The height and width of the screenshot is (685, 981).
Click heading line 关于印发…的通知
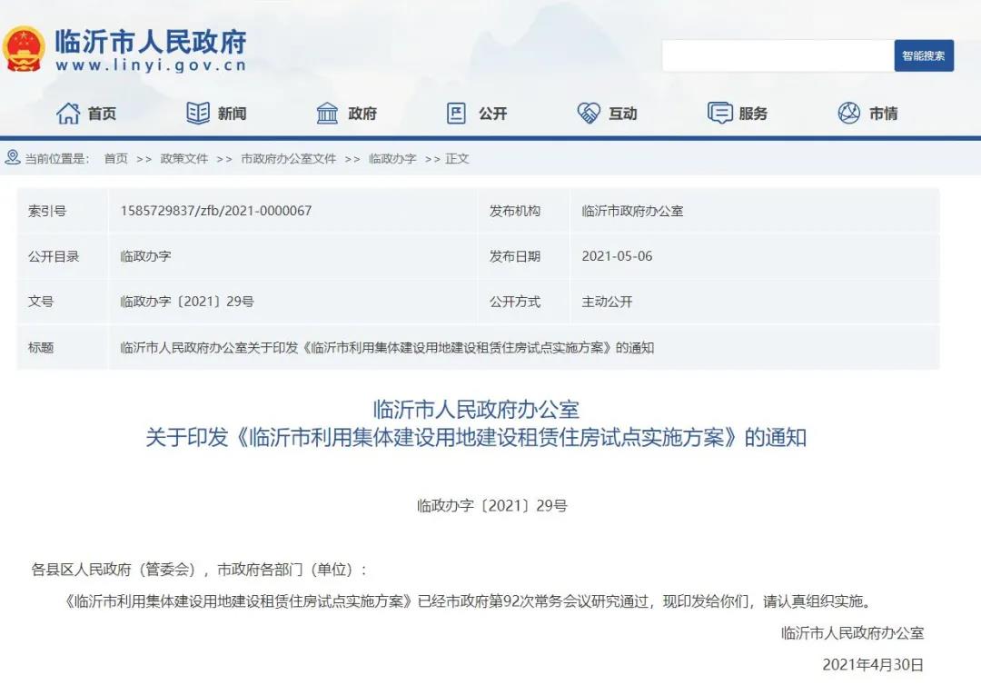tap(476, 437)
